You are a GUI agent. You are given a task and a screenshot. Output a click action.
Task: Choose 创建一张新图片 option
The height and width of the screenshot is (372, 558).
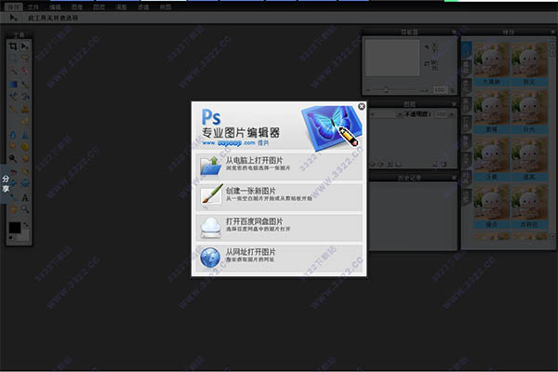(279, 196)
